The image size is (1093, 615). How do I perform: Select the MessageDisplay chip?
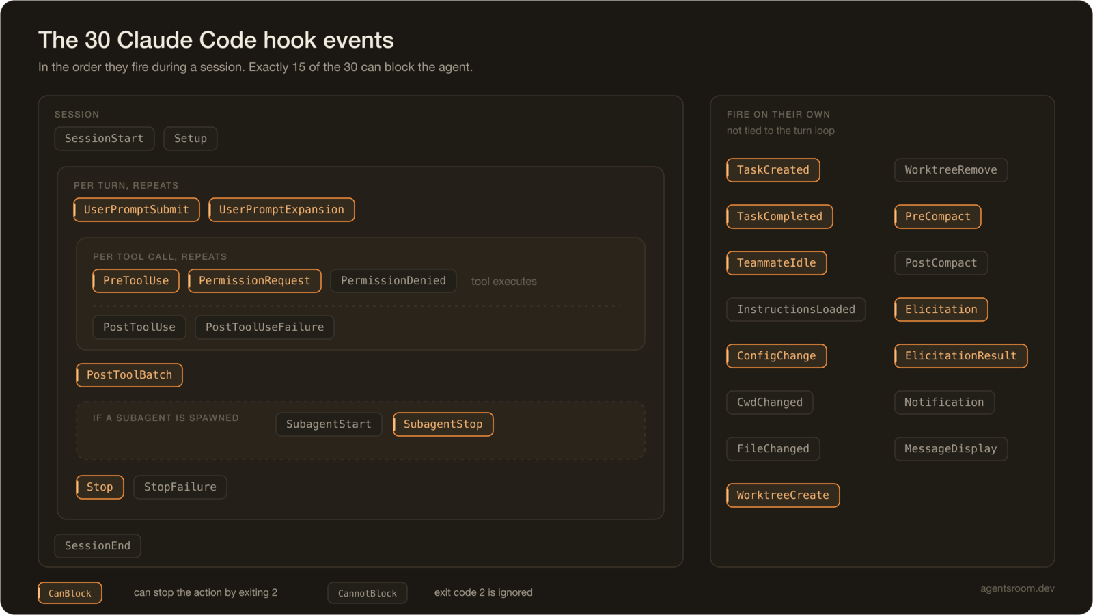pyautogui.click(x=952, y=449)
